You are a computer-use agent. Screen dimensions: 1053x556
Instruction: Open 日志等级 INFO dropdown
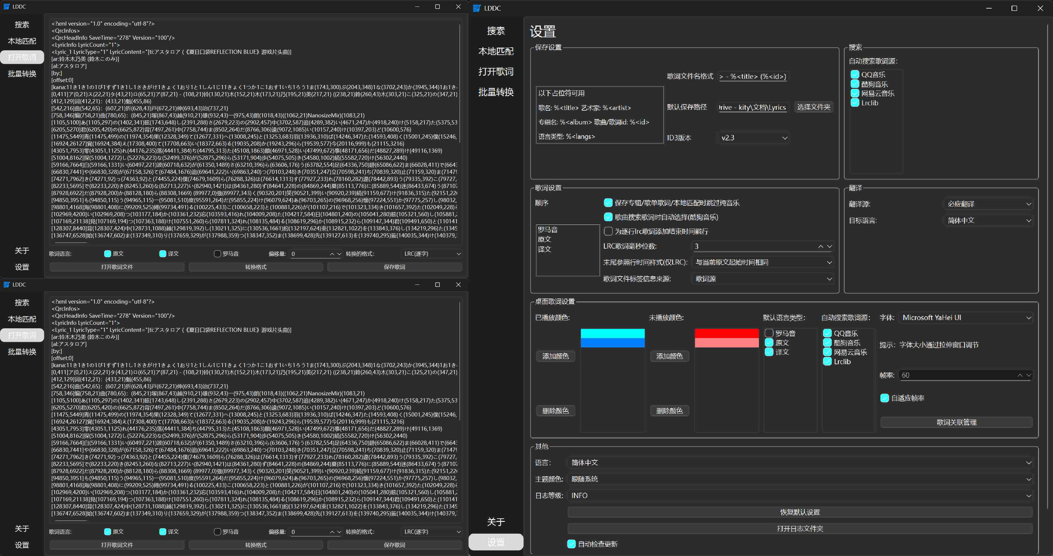coord(799,495)
